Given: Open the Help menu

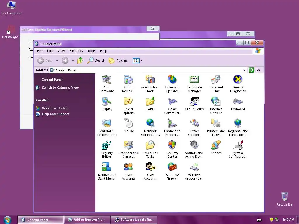Looking at the screenshot, I should pyautogui.click(x=104, y=51).
